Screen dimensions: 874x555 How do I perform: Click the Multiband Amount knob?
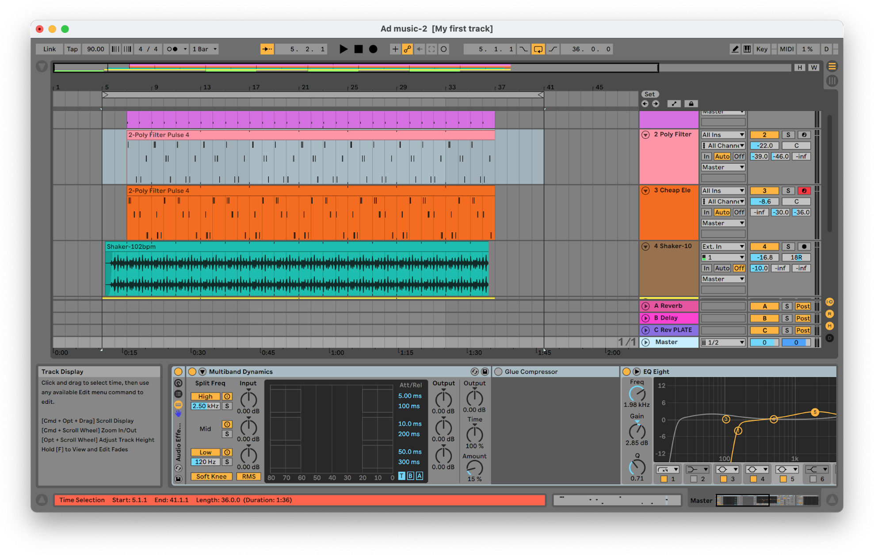474,468
